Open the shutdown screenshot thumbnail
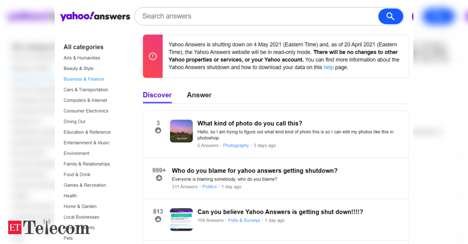This screenshot has width=468, height=244. (181, 219)
